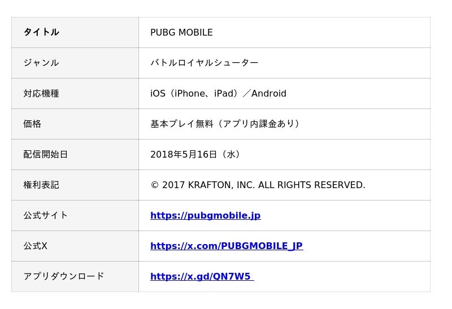This screenshot has width=452, height=309.
Task: Click the 基本プレイ無料 price text
Action: click(224, 124)
